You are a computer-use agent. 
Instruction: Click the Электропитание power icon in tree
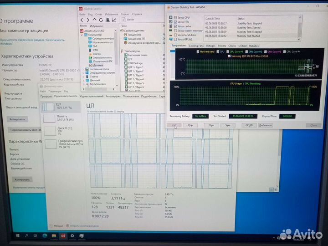[90, 57]
